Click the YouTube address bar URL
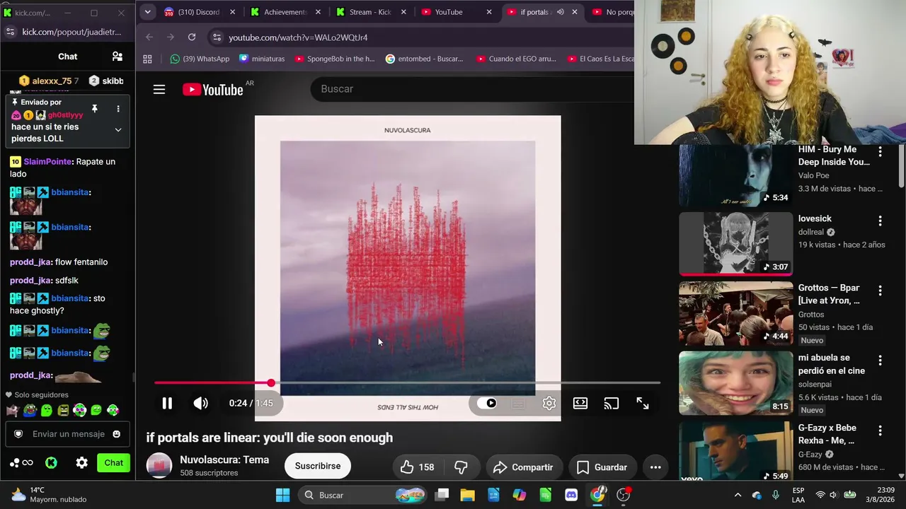Image resolution: width=906 pixels, height=509 pixels. (298, 37)
